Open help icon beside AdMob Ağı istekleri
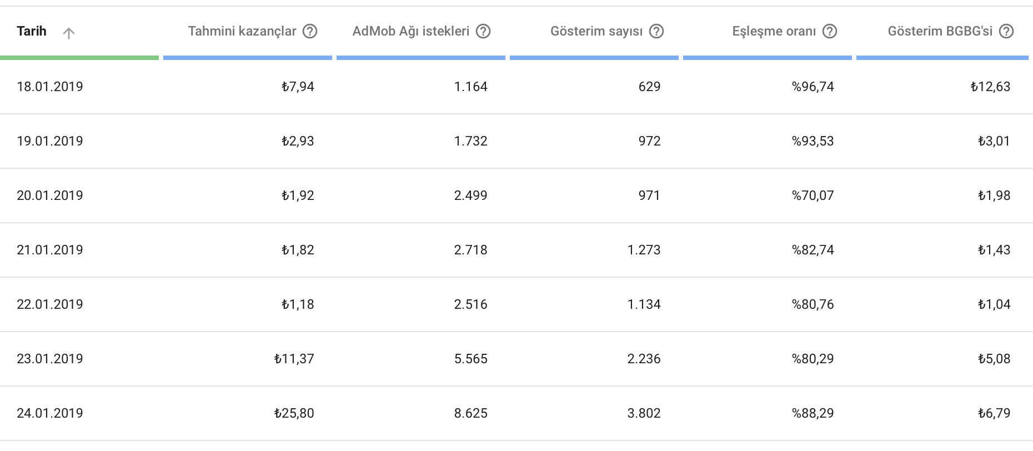 483,31
